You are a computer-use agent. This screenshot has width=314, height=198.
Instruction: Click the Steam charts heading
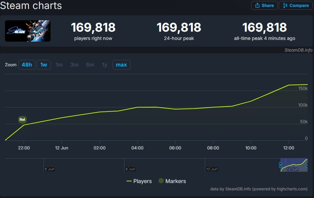pos(31,5)
